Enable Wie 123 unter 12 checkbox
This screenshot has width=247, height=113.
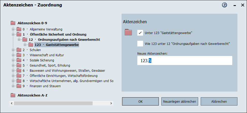[140, 44]
